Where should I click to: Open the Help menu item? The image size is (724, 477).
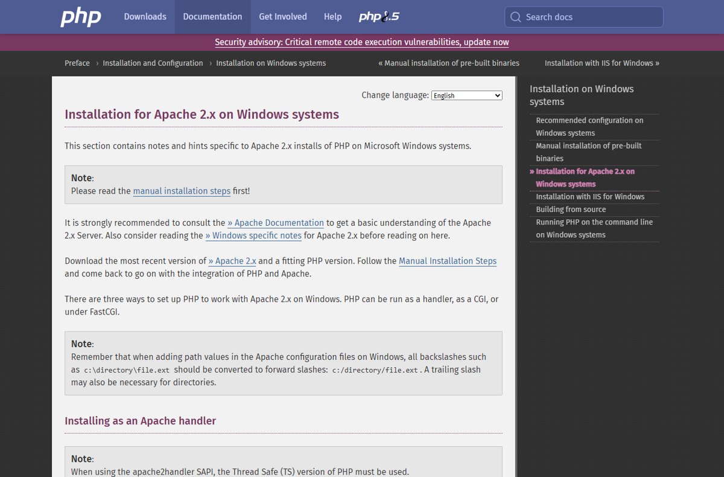(x=332, y=17)
